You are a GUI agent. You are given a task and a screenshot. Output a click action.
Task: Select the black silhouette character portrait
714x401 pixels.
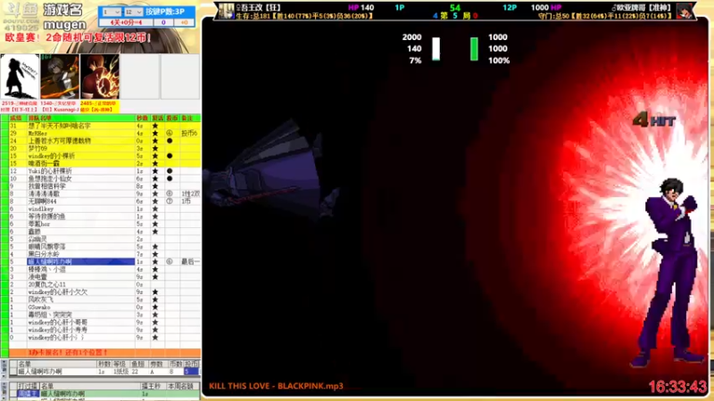(20, 77)
